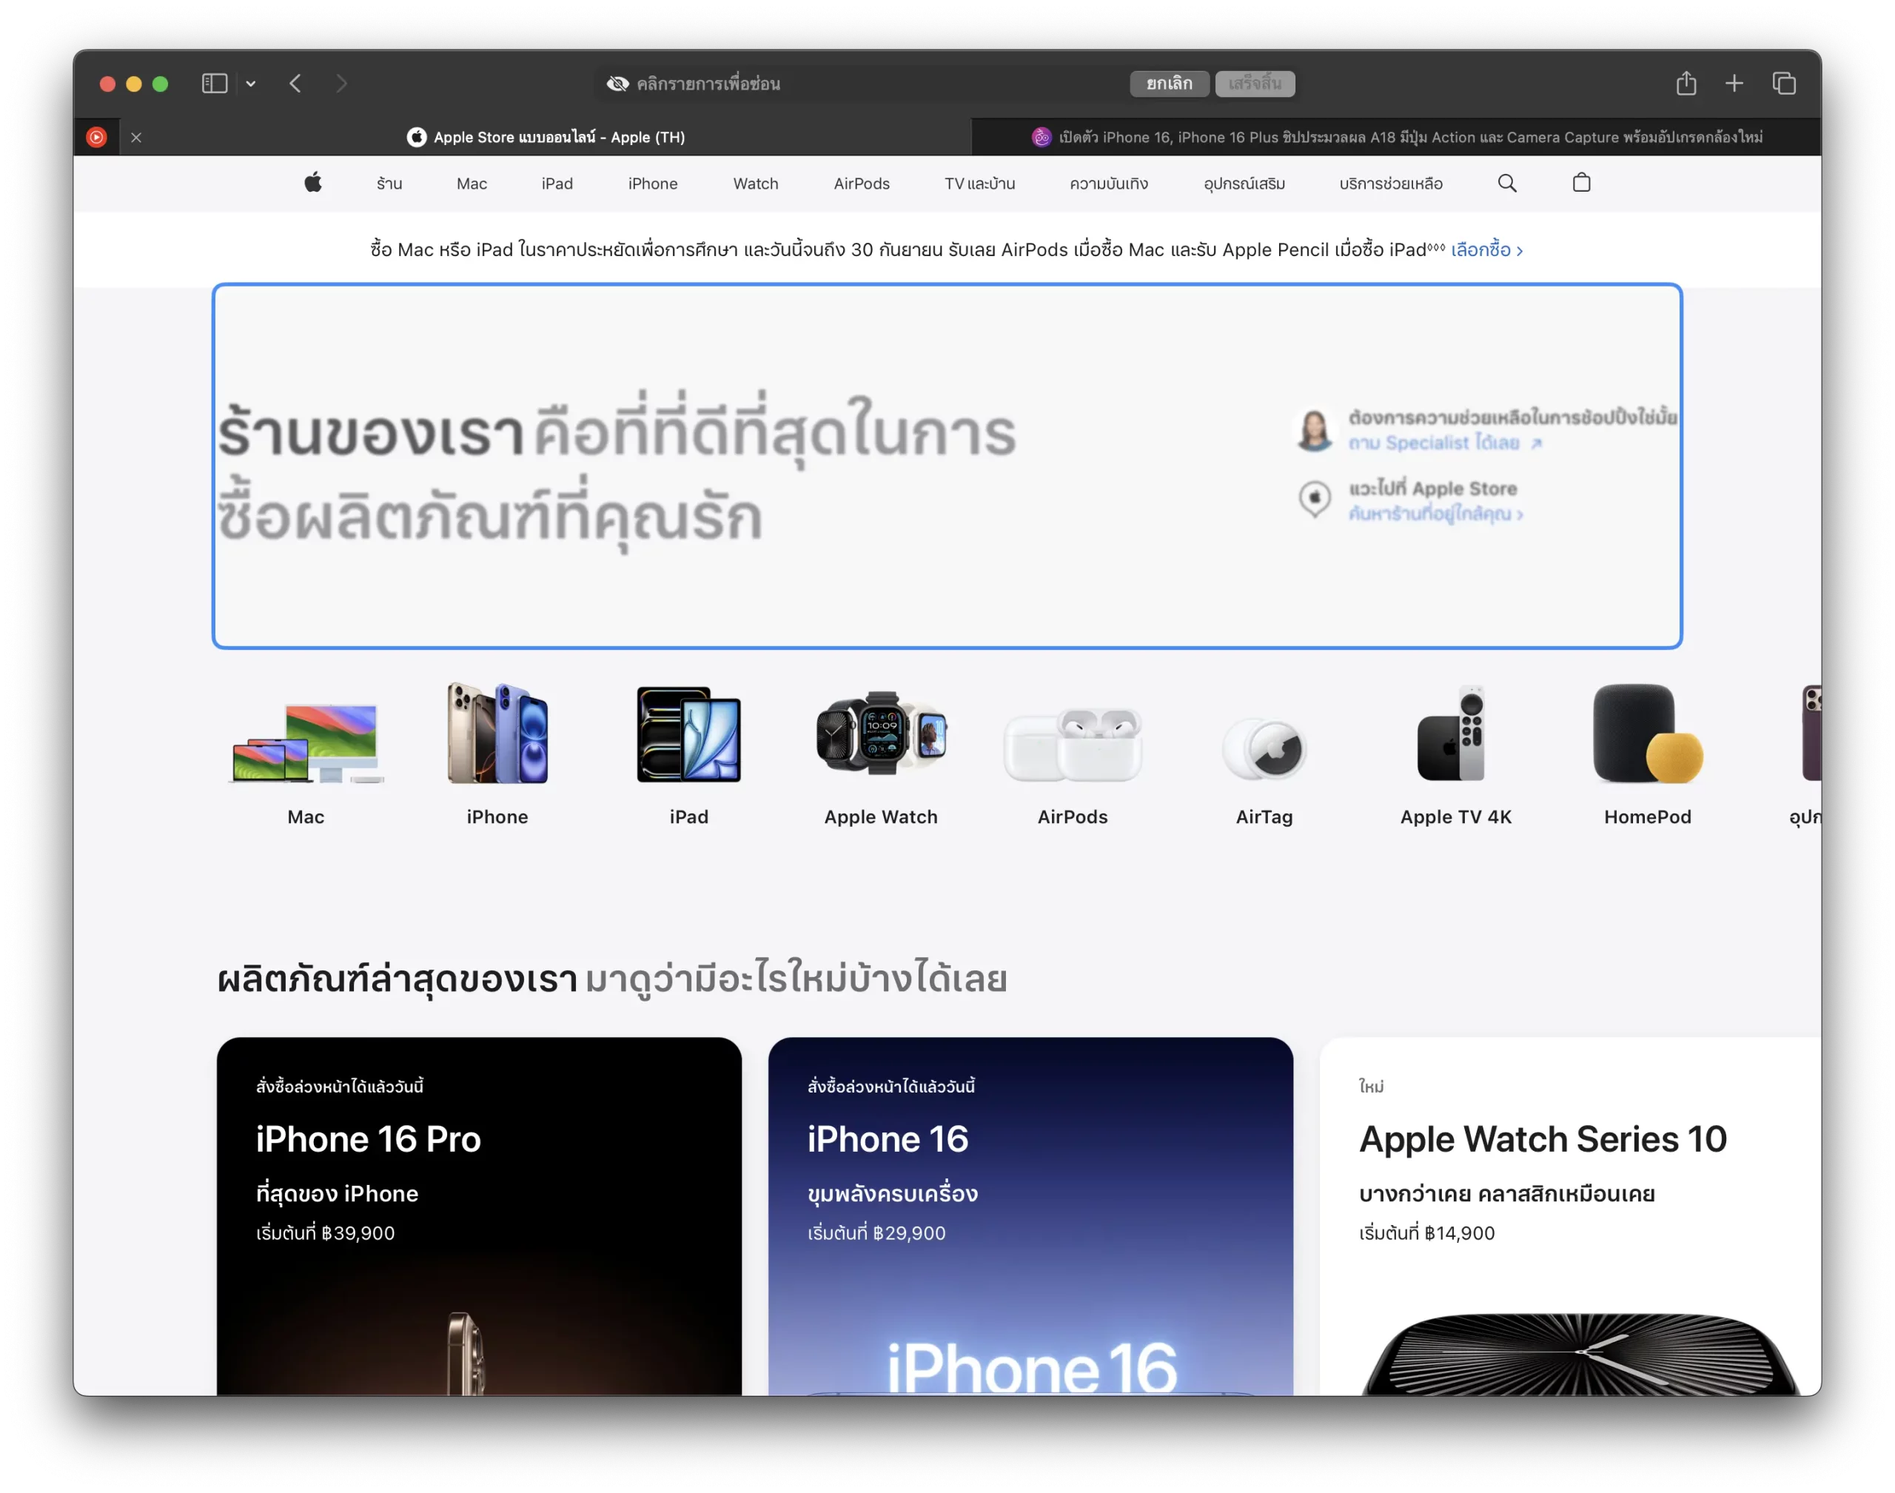This screenshot has width=1895, height=1493.
Task: Open a new tab with plus icon
Action: pyautogui.click(x=1734, y=84)
